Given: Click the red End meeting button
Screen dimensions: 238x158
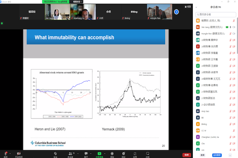Looking at the screenshot, I should pyautogui.click(x=186, y=155).
